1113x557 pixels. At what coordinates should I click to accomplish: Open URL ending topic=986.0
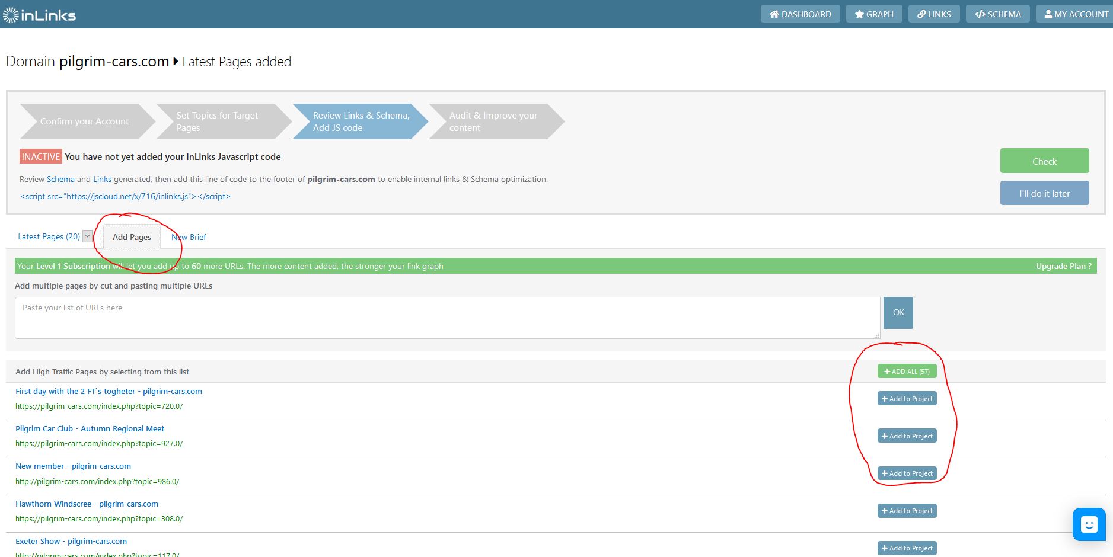(x=97, y=481)
